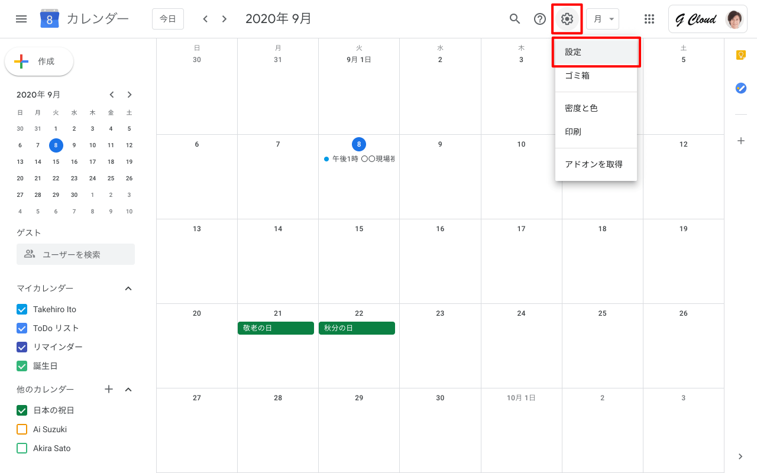757x473 pixels.
Task: Click the search magnifier icon
Action: 515,19
